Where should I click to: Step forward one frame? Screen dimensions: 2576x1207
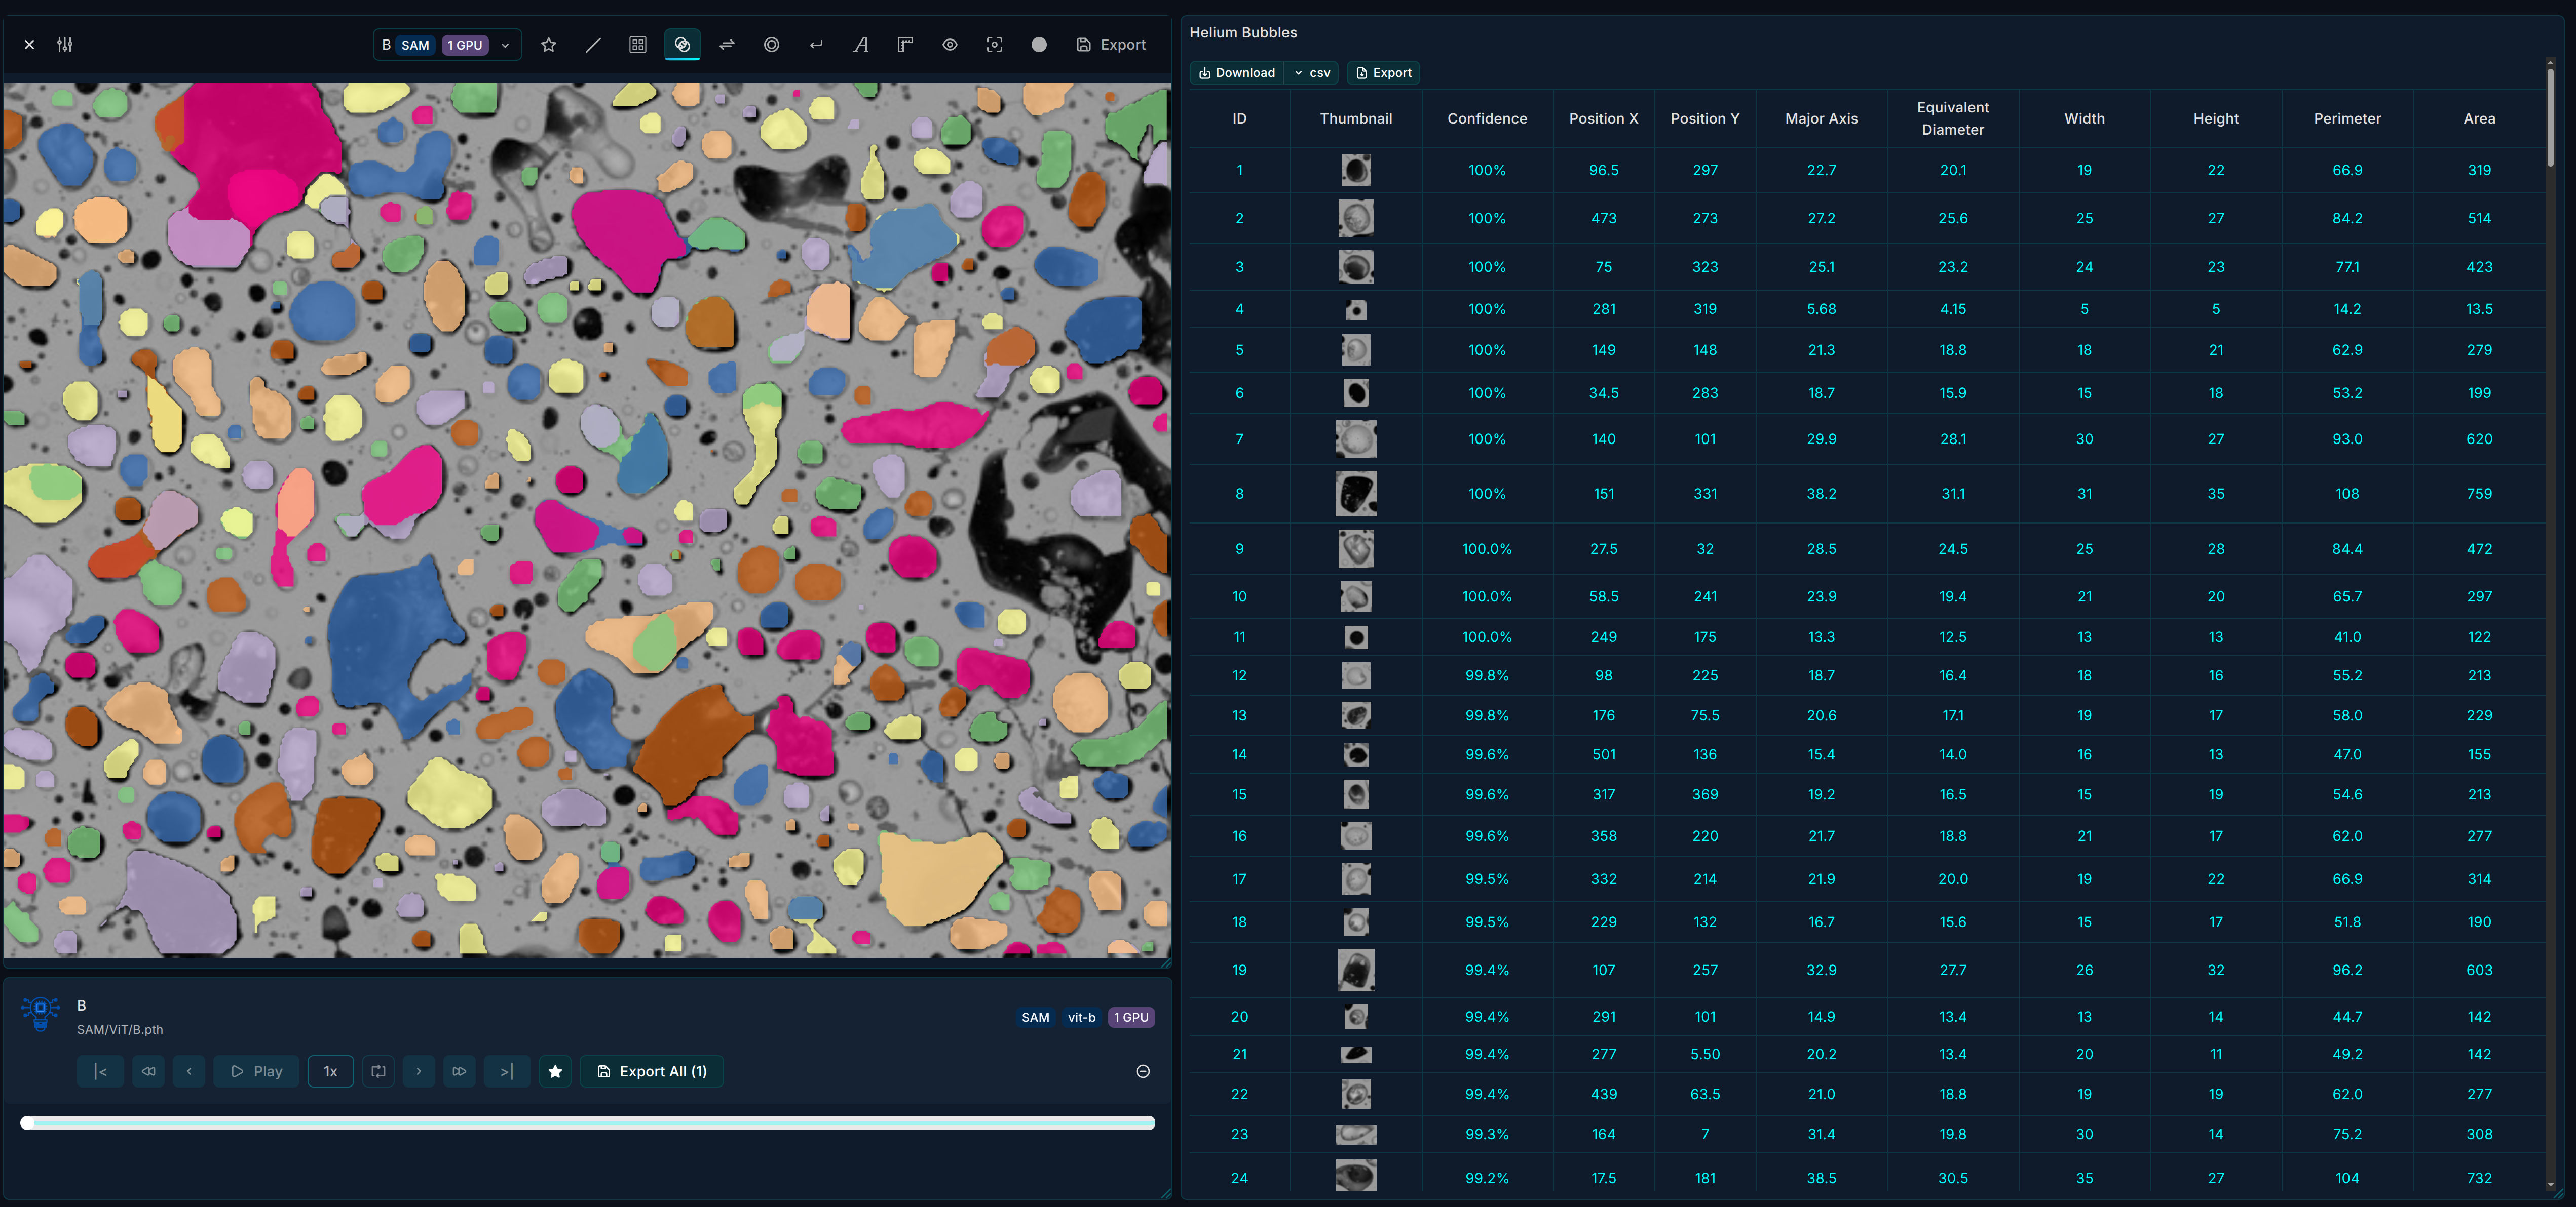coord(419,1071)
